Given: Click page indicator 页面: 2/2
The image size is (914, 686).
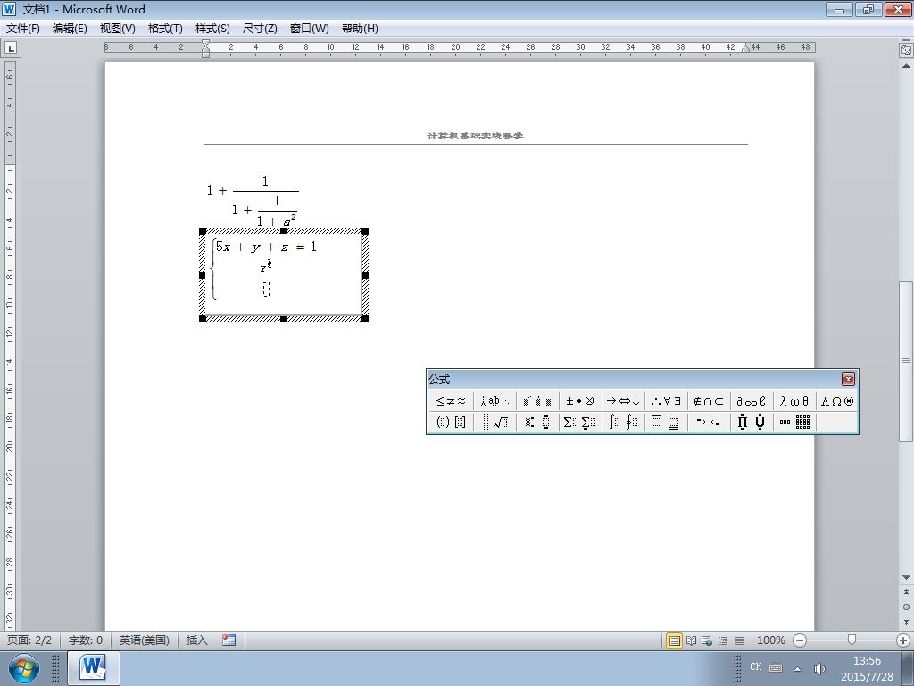Looking at the screenshot, I should click(29, 640).
